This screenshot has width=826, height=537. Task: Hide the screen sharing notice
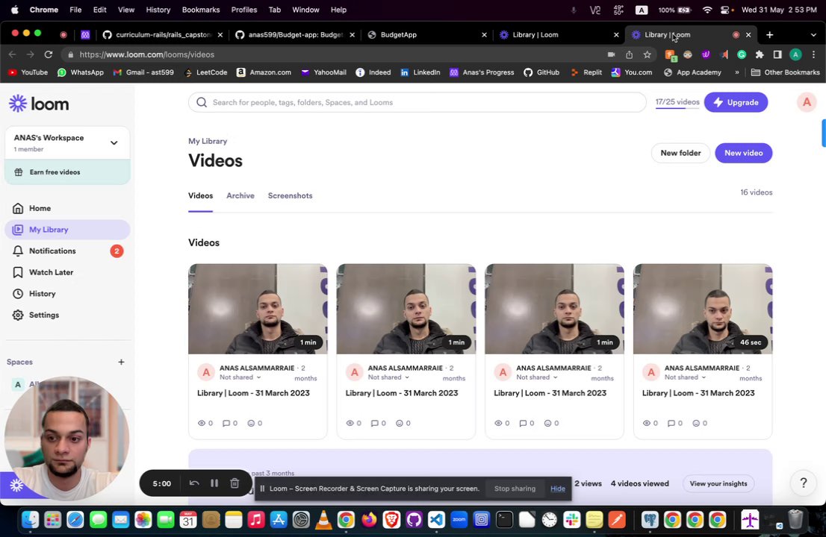pyautogui.click(x=557, y=489)
